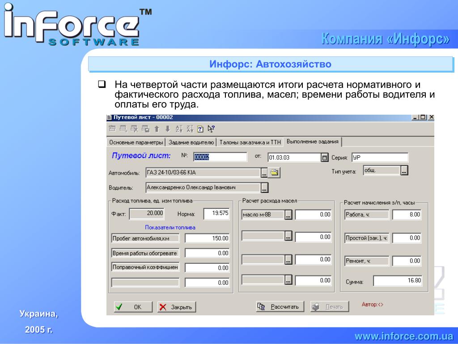Screen dimensions: 458x344
Task: Click the empty fourth fuel indicator value field
Action: pos(207,283)
